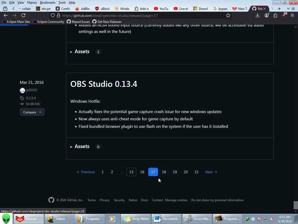The height and width of the screenshot is (224, 298).
Task: Click the muted volume tray icon
Action: (x=272, y=219)
